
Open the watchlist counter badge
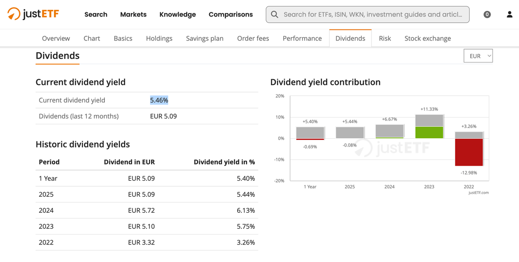click(487, 14)
